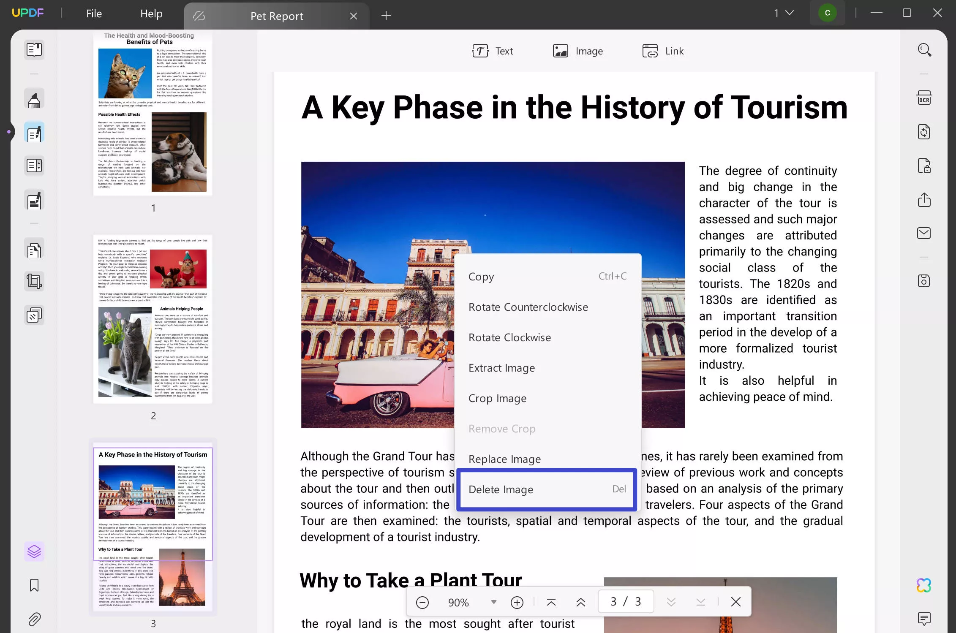Open the Attachments paperclip panel

pos(34,619)
